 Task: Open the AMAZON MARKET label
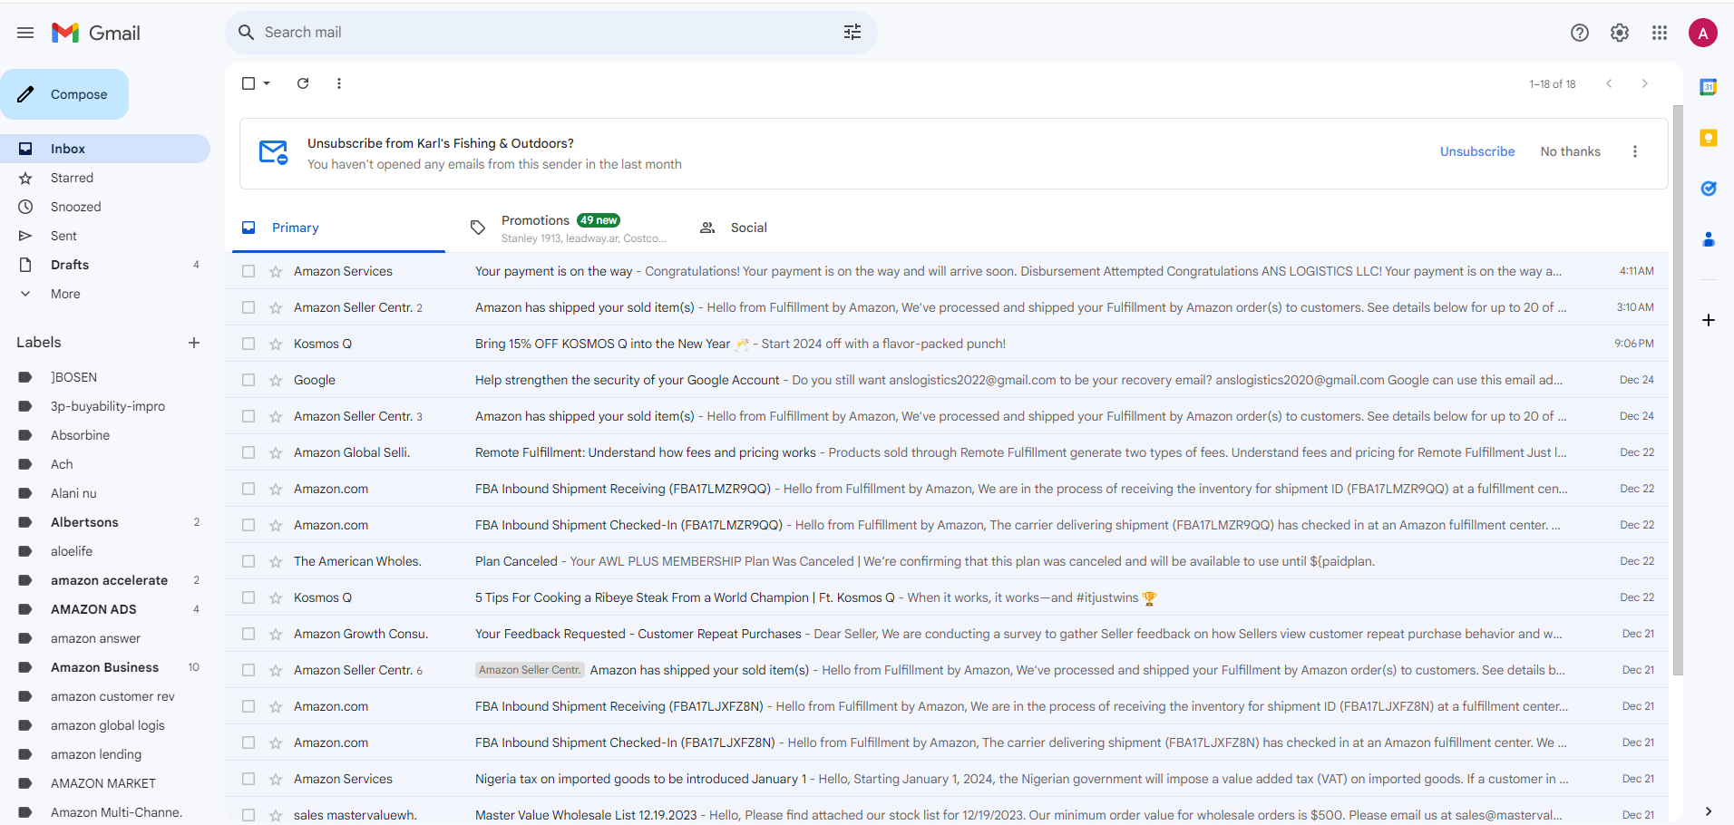(x=105, y=783)
